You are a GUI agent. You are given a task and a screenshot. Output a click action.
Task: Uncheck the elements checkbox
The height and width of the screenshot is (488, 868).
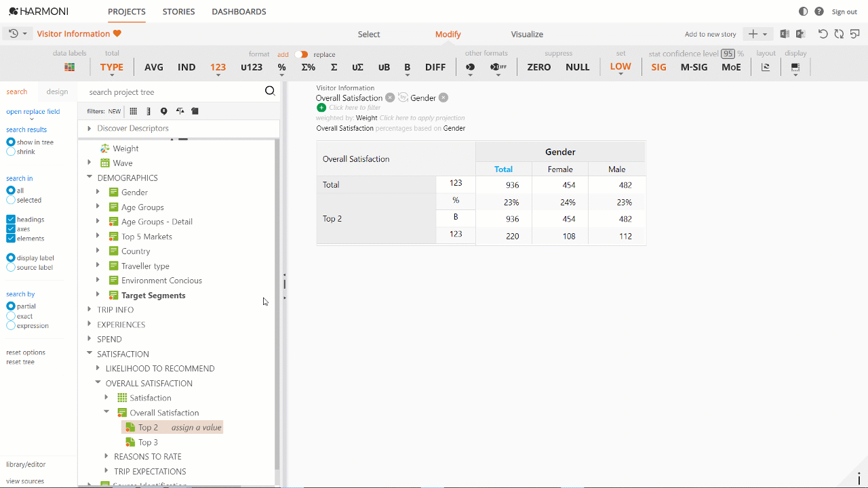pyautogui.click(x=11, y=239)
